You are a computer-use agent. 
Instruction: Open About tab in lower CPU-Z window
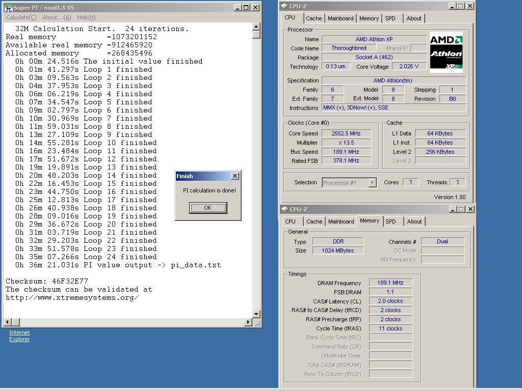pyautogui.click(x=414, y=221)
